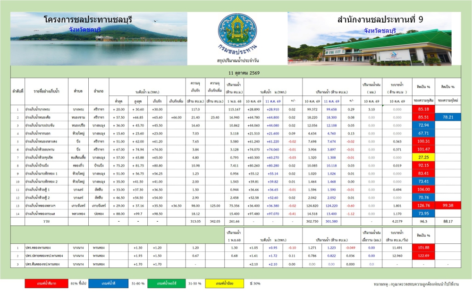Select the discharge value "11.491"
Screen dimensions: 472x292
point(397,248)
